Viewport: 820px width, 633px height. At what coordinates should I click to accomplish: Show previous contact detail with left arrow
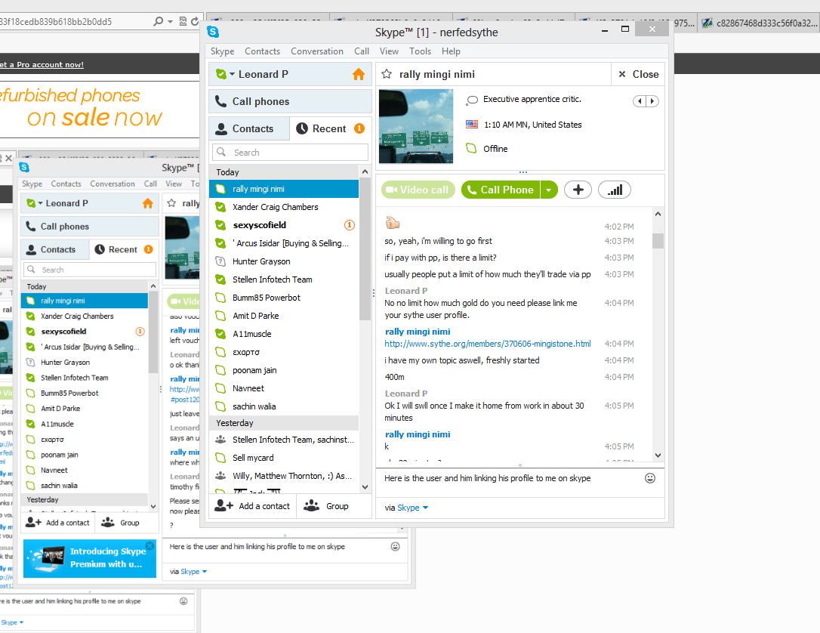pyautogui.click(x=640, y=101)
